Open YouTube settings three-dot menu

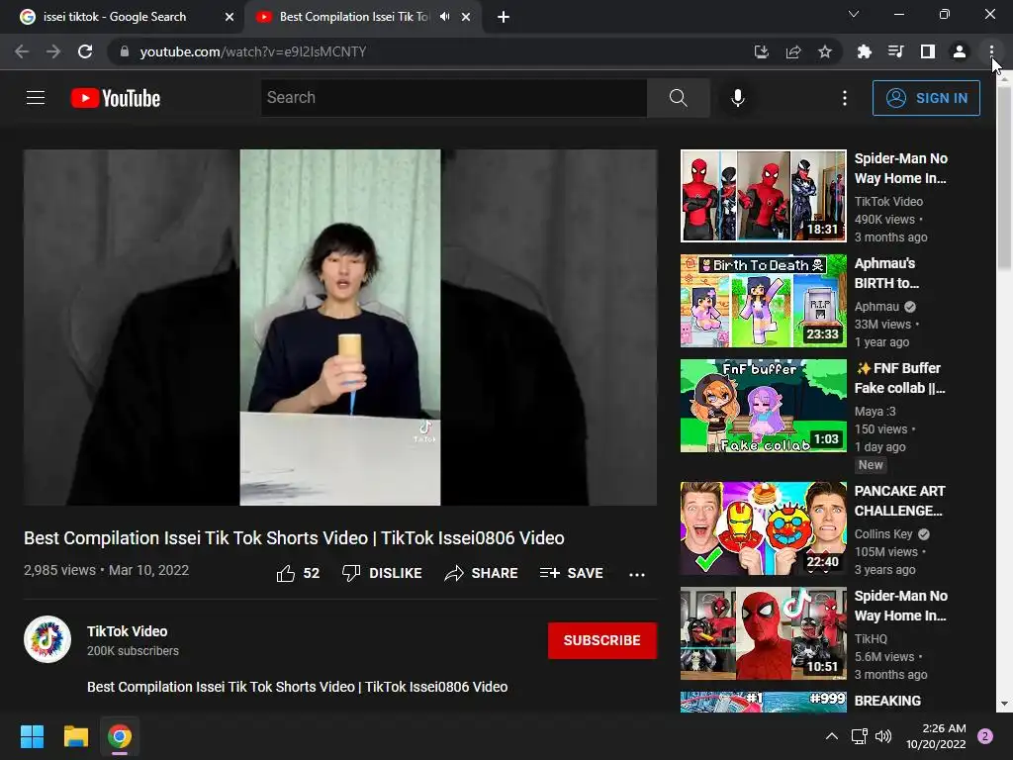(845, 98)
